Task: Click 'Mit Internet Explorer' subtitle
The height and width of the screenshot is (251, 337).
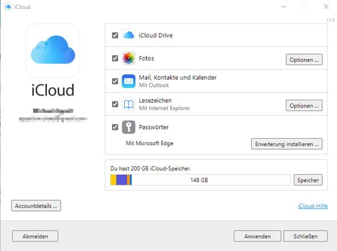Action: pyautogui.click(x=164, y=108)
